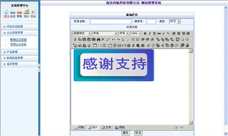Click the Undo arrow icon

click(114, 39)
